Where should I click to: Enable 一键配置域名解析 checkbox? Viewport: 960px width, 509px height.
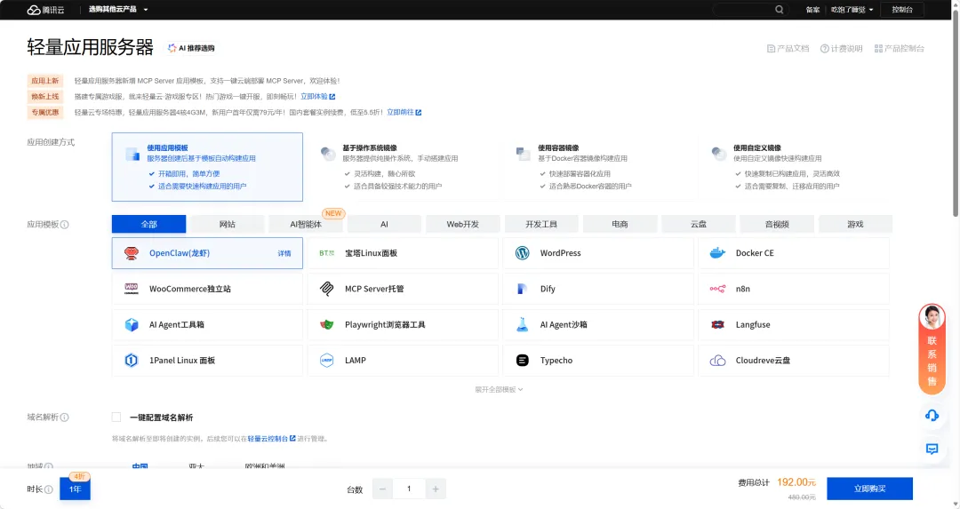116,418
